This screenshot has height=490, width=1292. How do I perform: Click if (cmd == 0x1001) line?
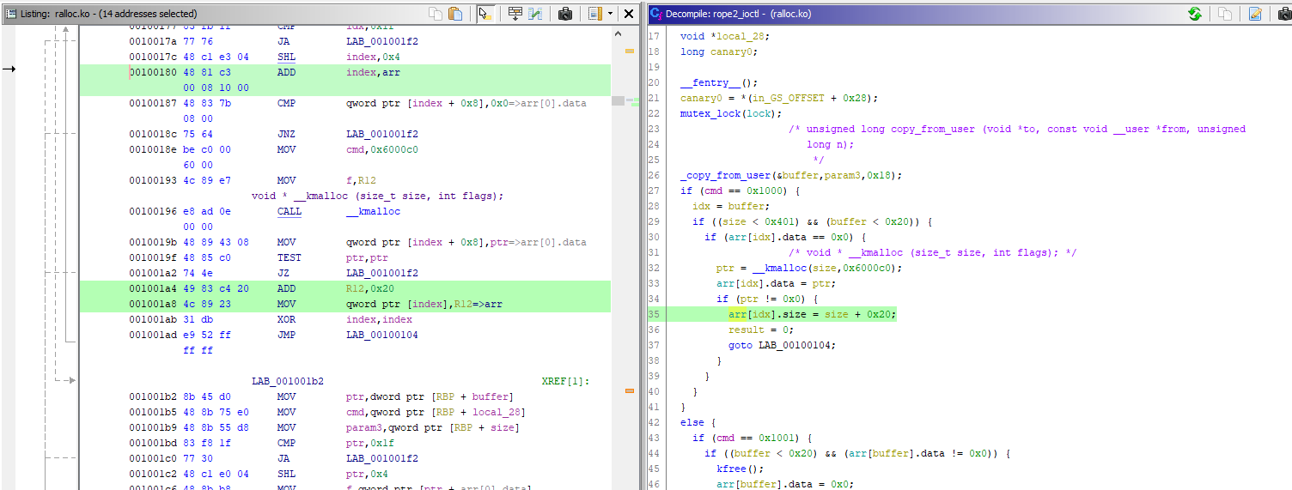753,438
